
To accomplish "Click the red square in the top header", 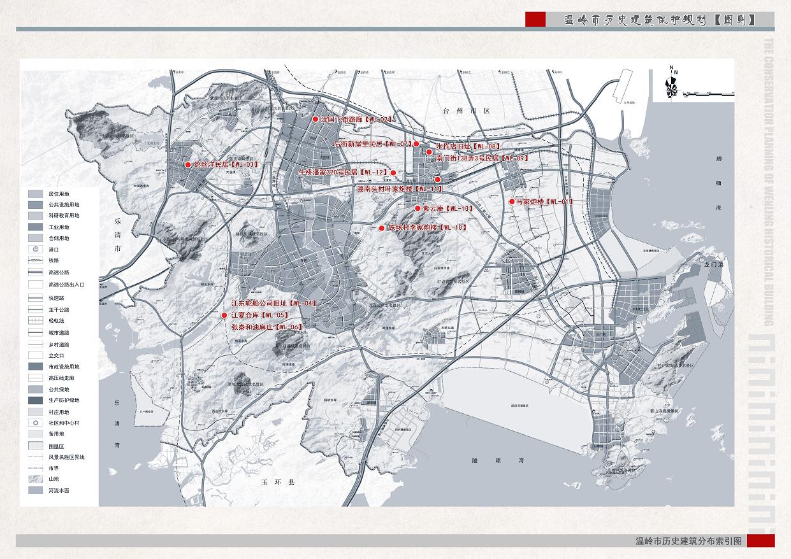I will pyautogui.click(x=535, y=20).
